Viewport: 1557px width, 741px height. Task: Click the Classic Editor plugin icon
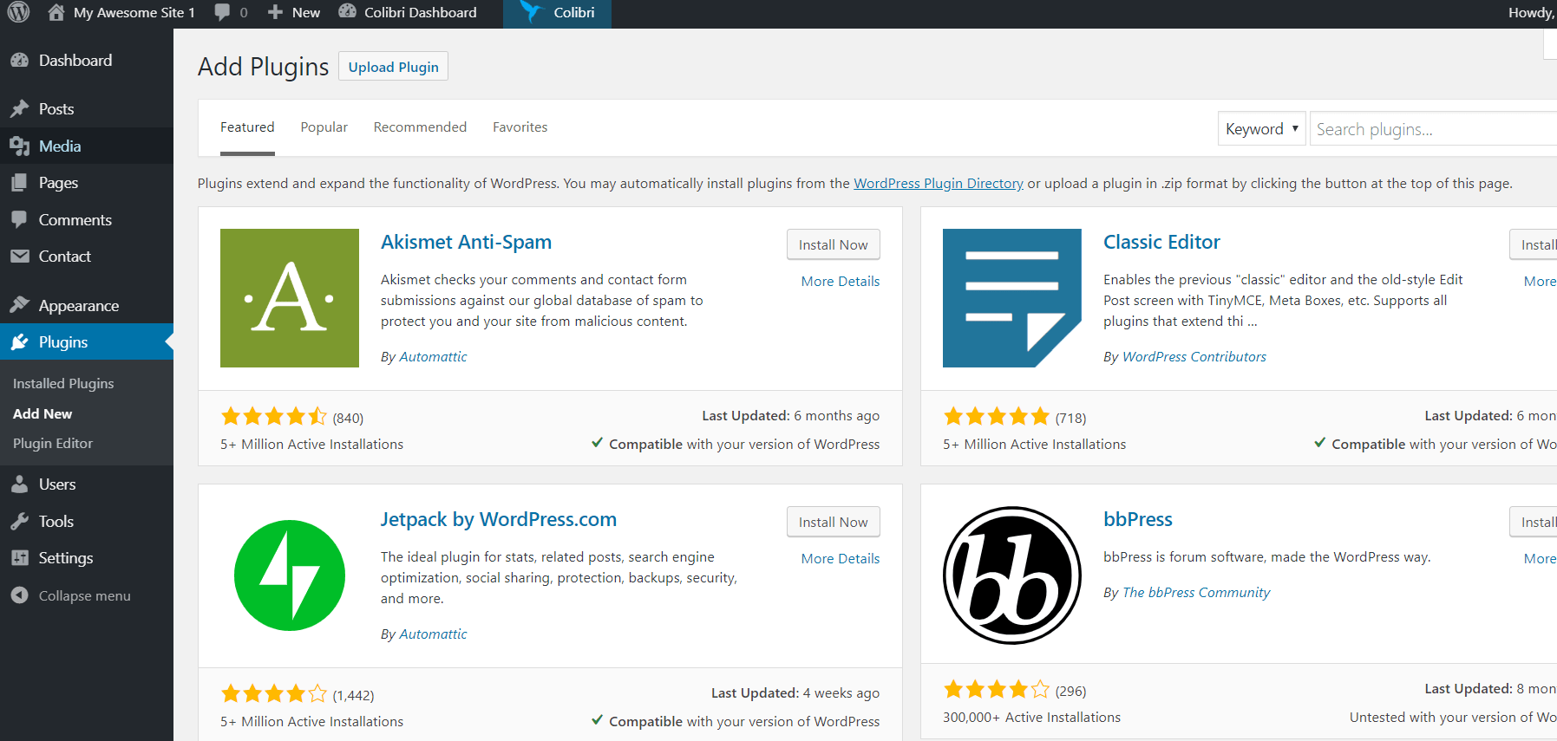tap(1011, 298)
